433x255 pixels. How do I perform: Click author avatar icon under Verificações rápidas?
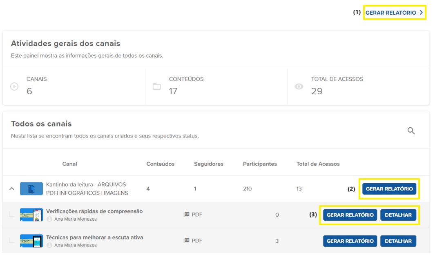49,219
